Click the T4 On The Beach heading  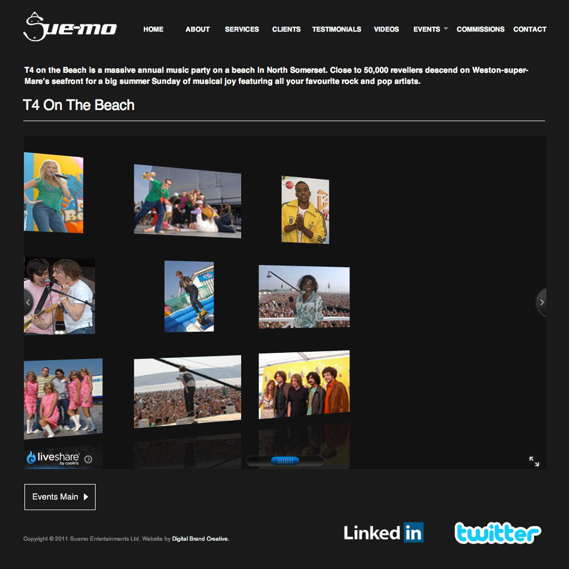click(x=79, y=105)
